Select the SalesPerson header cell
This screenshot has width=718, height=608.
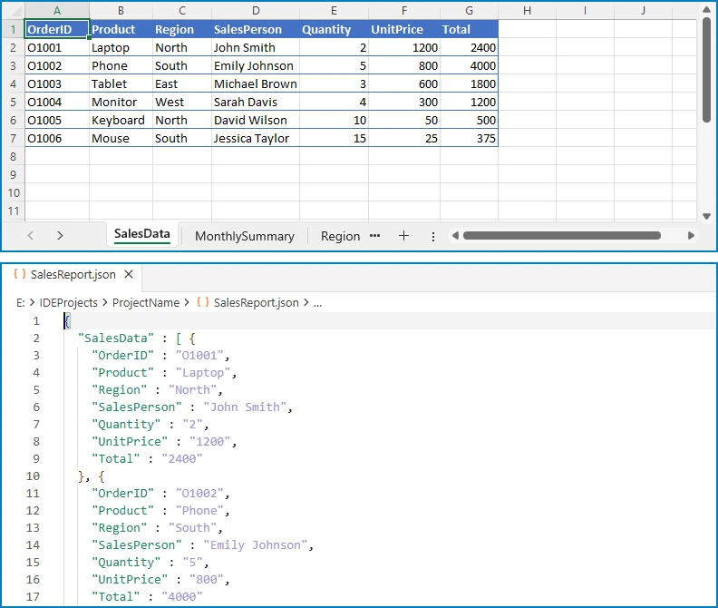(256, 29)
